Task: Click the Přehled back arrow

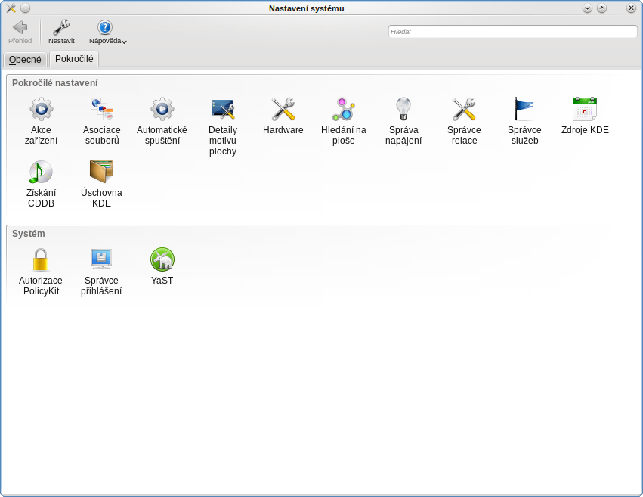Action: [20, 32]
